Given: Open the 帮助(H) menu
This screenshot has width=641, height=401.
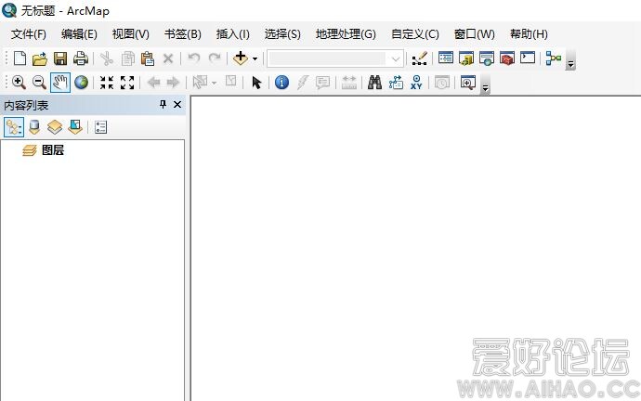Looking at the screenshot, I should coord(529,34).
